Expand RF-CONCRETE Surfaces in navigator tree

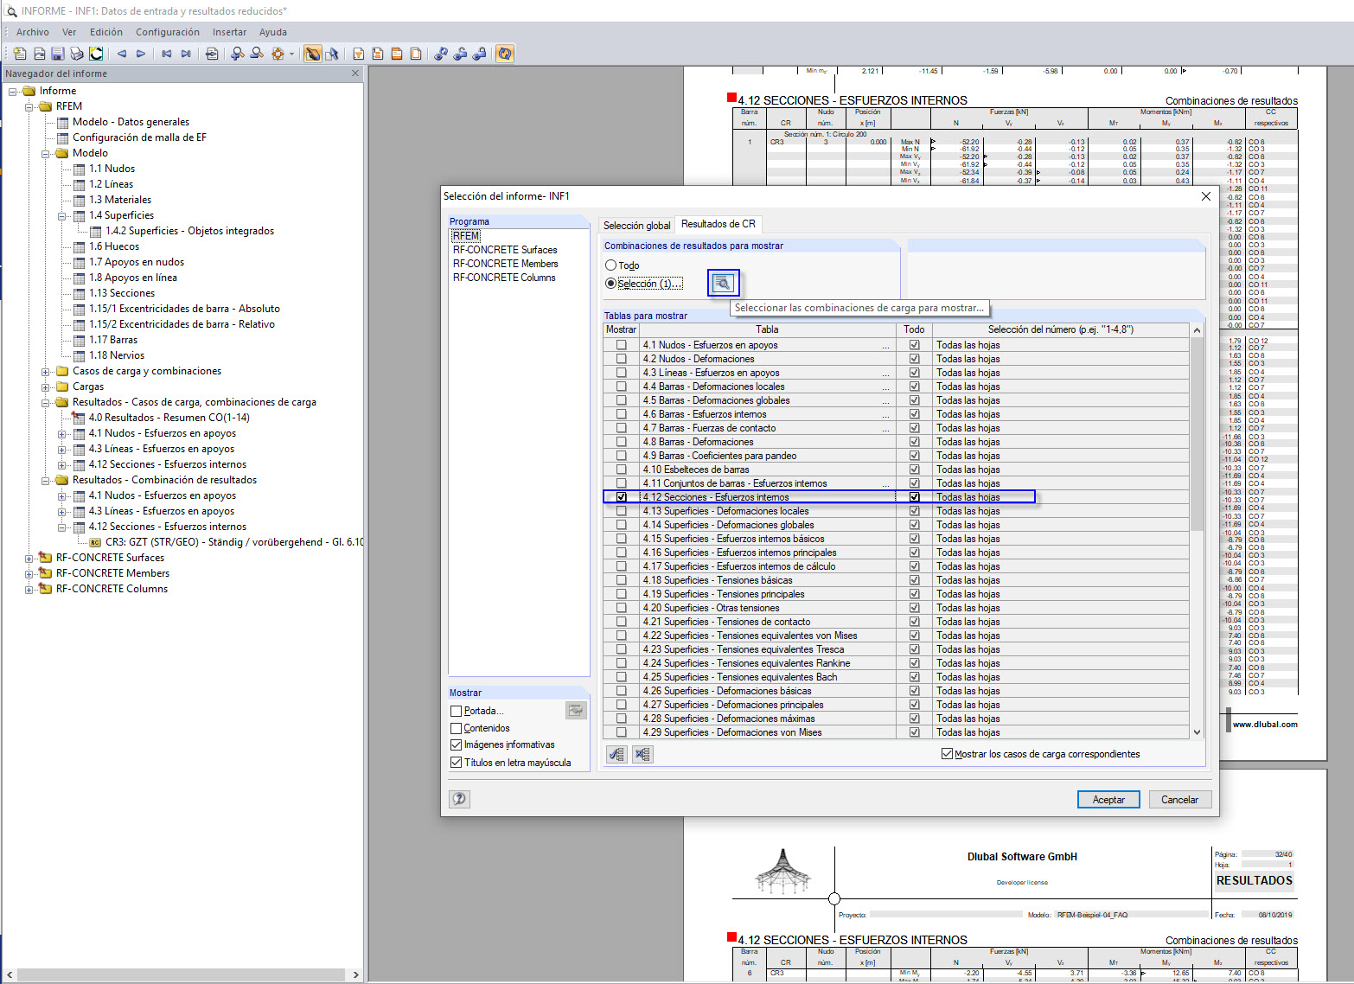(29, 558)
